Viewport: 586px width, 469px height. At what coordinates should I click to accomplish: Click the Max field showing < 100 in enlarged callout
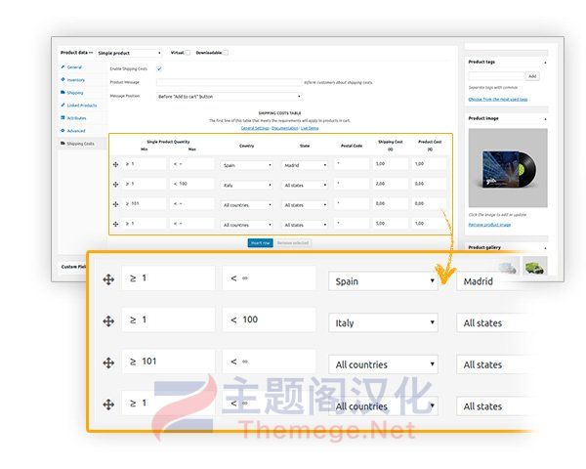pyautogui.click(x=270, y=320)
